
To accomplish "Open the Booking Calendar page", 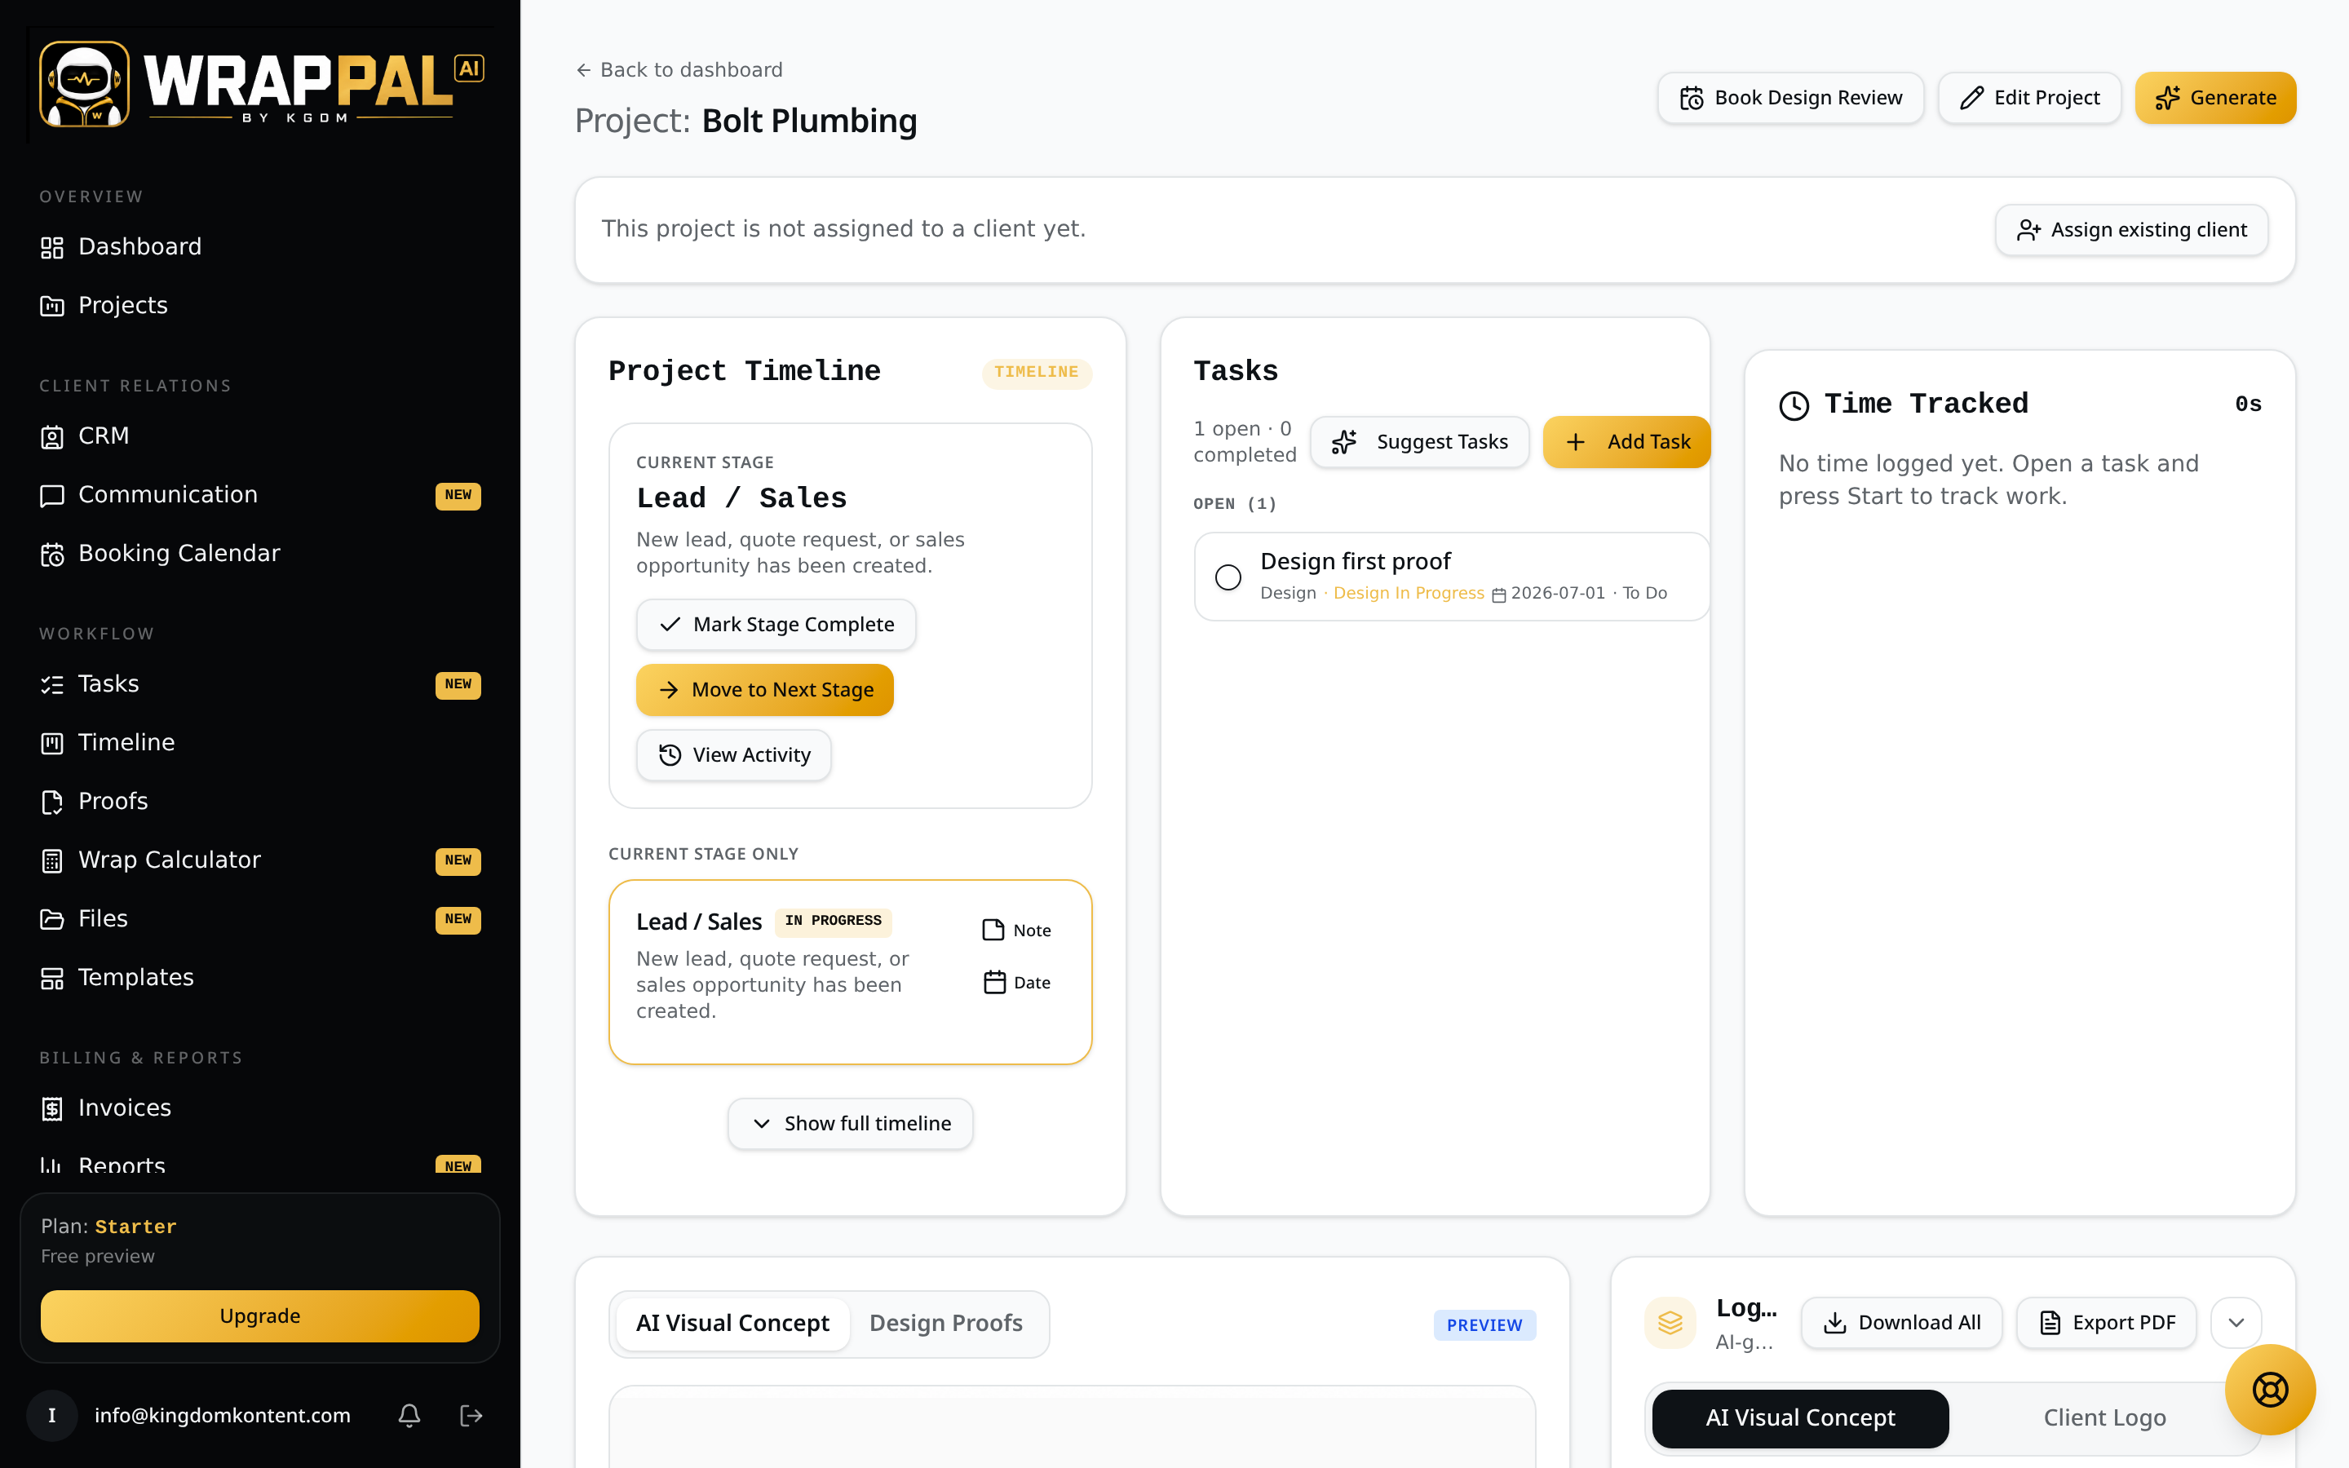I will (260, 554).
